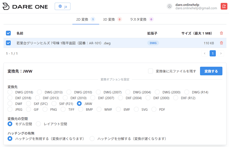Choose GIF output format

pos(28,109)
